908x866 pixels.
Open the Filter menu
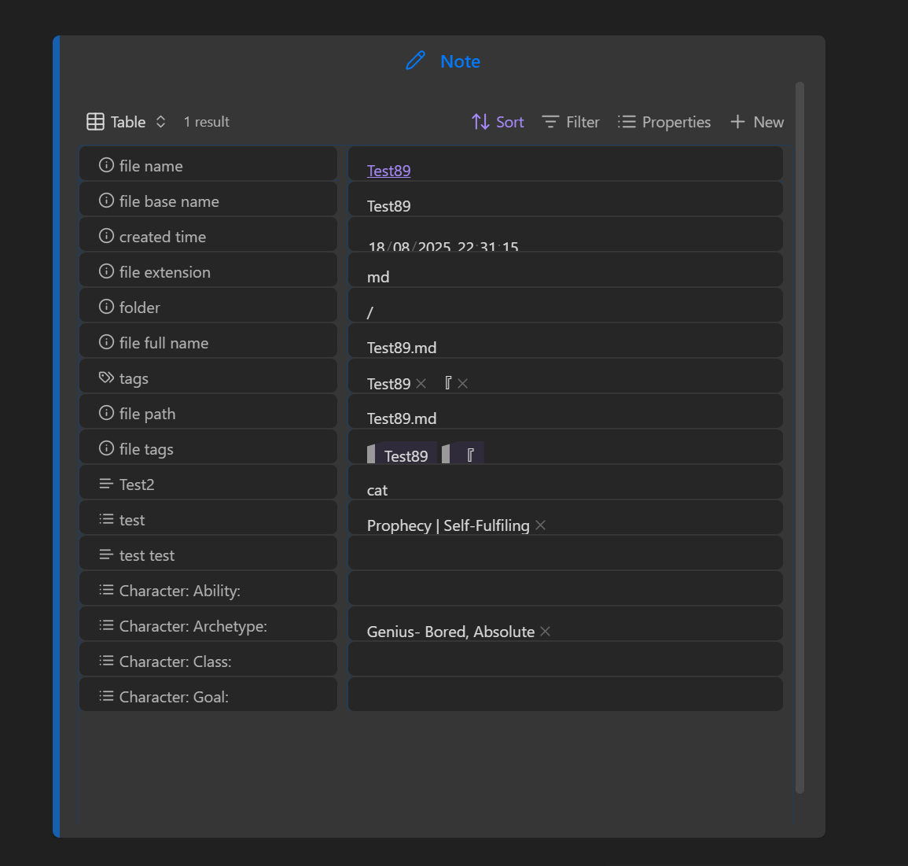(571, 122)
